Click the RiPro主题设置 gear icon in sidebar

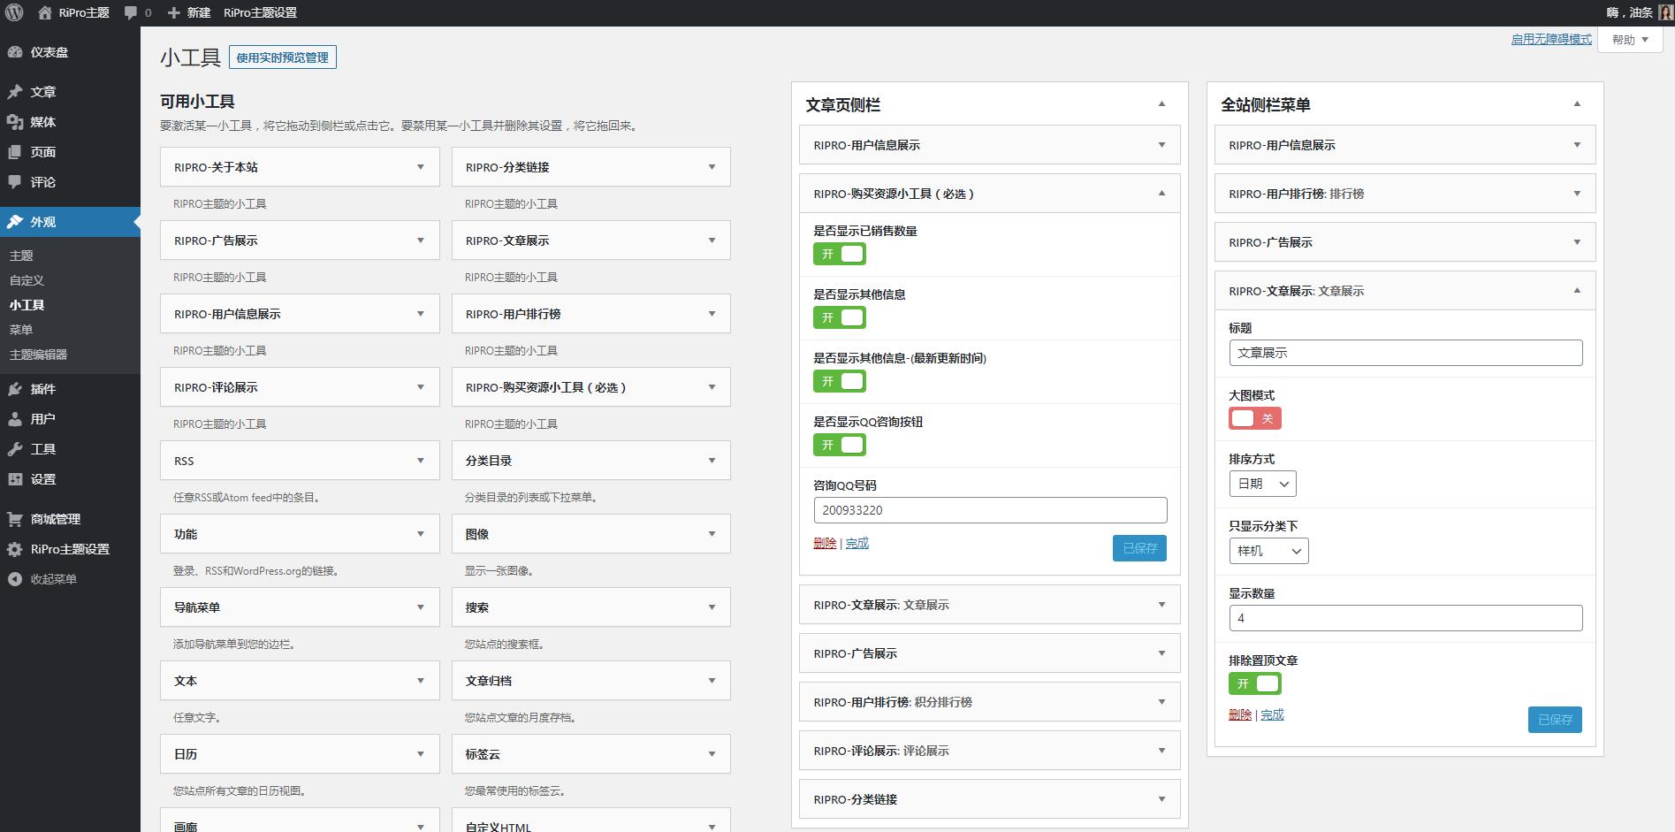coord(15,549)
